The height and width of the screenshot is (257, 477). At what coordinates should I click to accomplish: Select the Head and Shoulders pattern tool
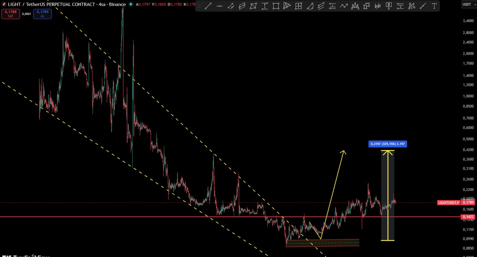[355, 6]
